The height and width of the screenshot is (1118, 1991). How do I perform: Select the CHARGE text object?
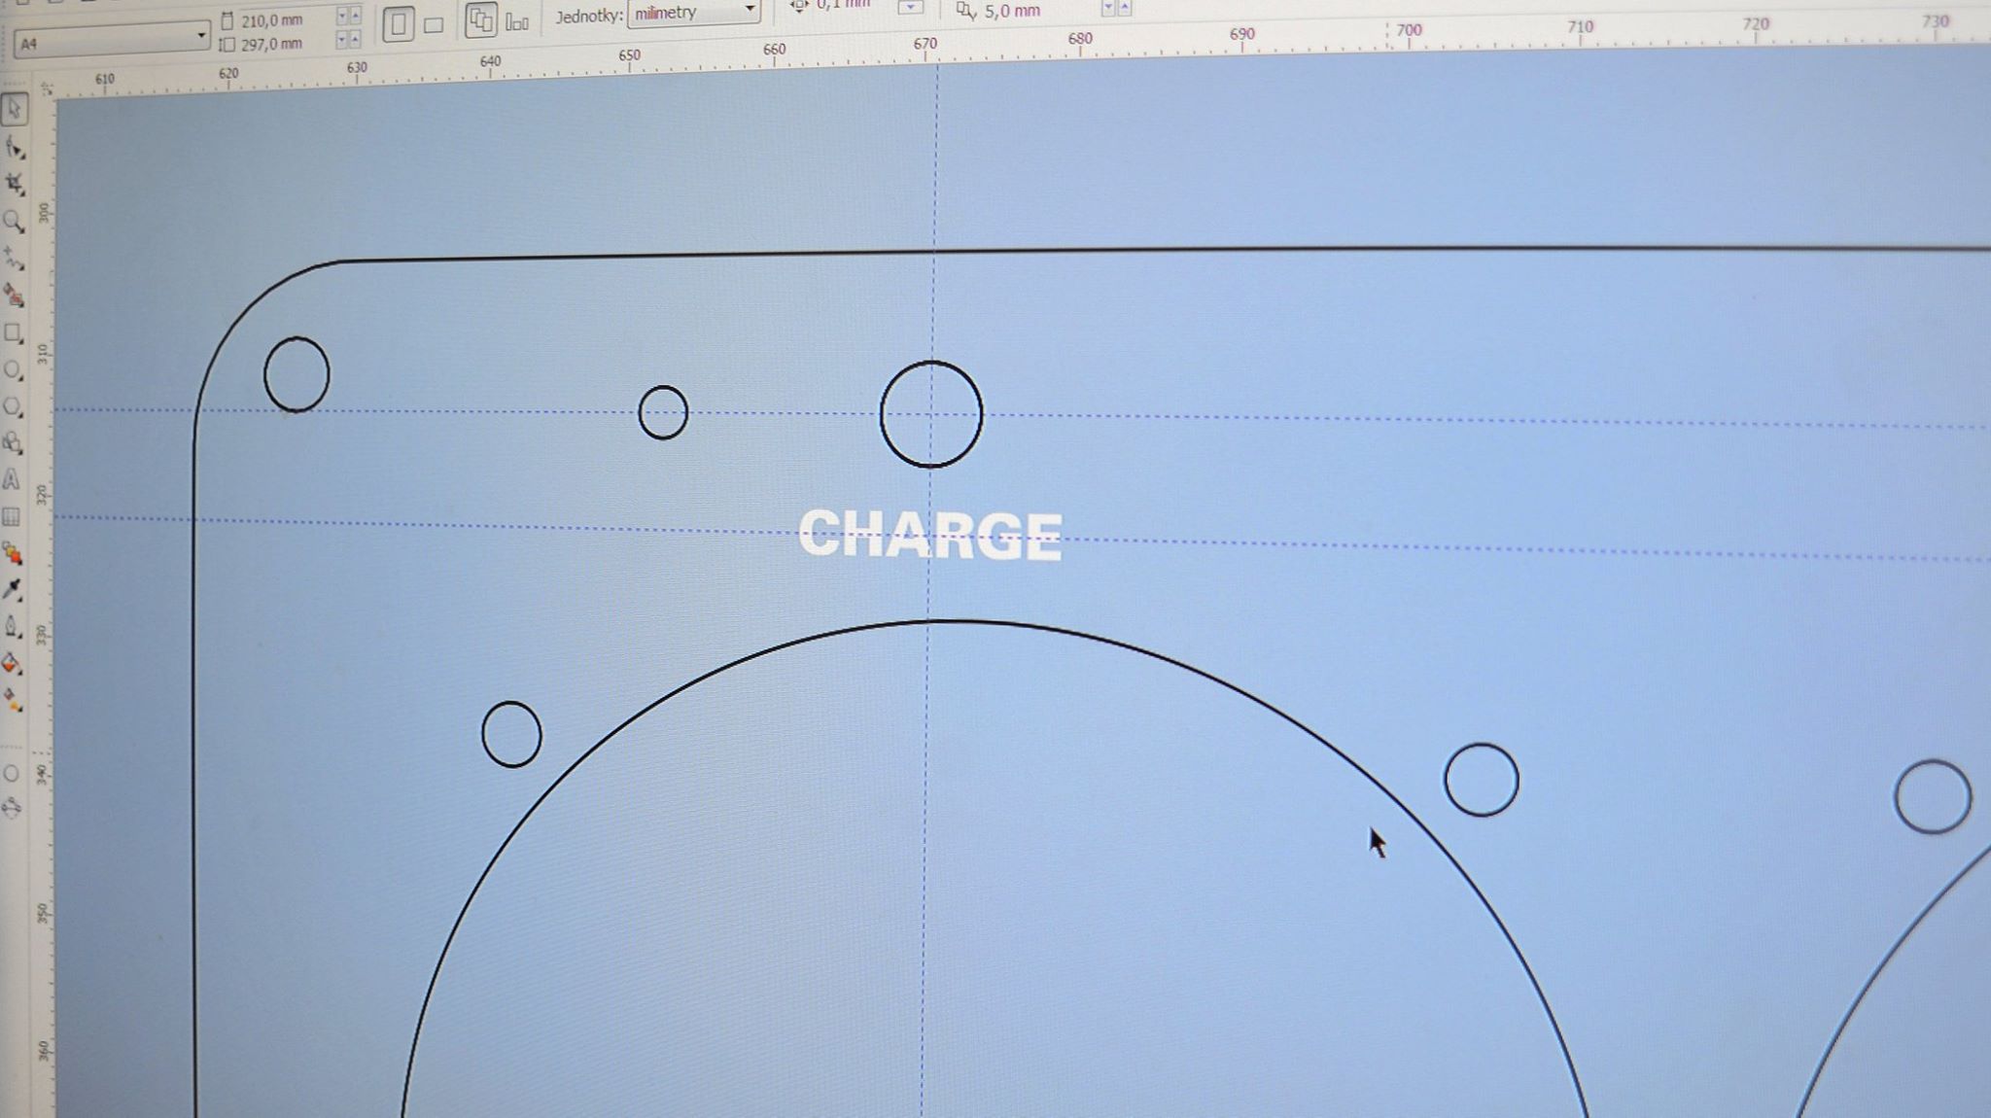(930, 536)
